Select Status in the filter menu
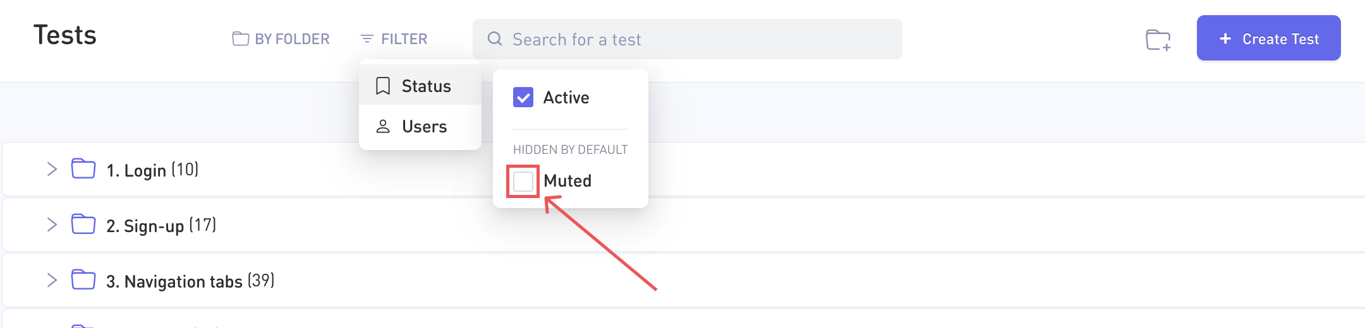 click(426, 86)
